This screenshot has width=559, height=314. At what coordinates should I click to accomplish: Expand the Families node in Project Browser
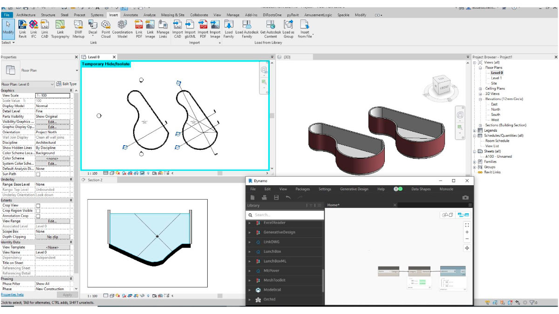(475, 162)
